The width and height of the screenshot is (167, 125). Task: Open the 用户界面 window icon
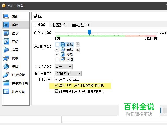click(x=6, y=91)
